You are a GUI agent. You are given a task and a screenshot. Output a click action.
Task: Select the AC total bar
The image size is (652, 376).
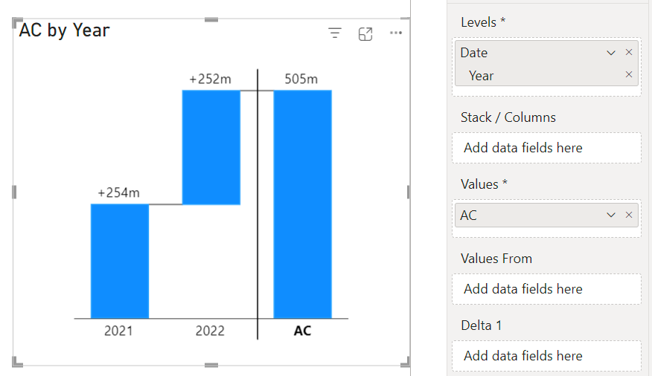click(x=302, y=204)
